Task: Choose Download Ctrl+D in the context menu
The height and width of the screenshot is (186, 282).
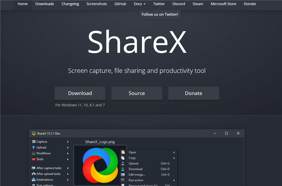Action: pos(149,169)
